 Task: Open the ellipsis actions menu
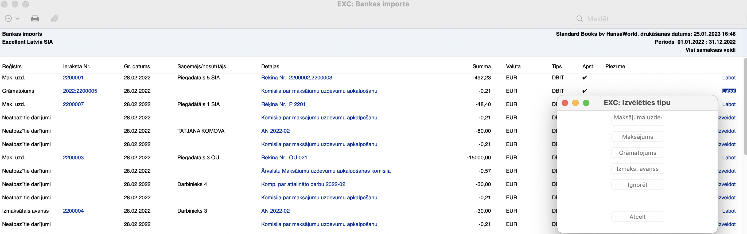[11, 18]
